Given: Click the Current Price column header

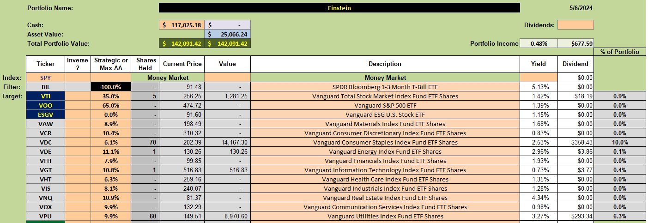Looking at the screenshot, I should click(x=181, y=64).
